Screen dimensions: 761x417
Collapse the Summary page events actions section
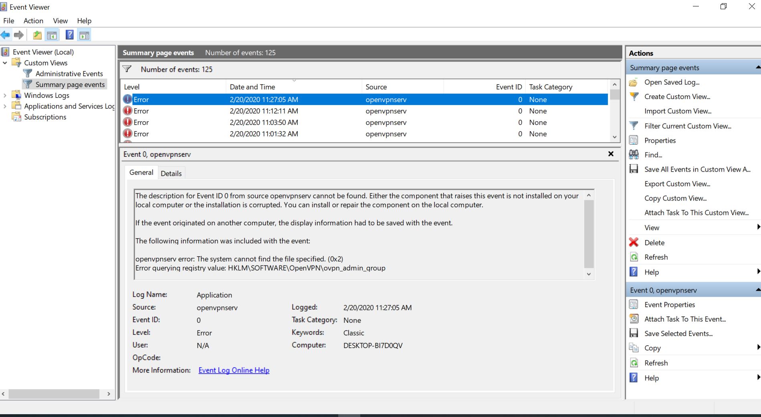click(x=757, y=67)
